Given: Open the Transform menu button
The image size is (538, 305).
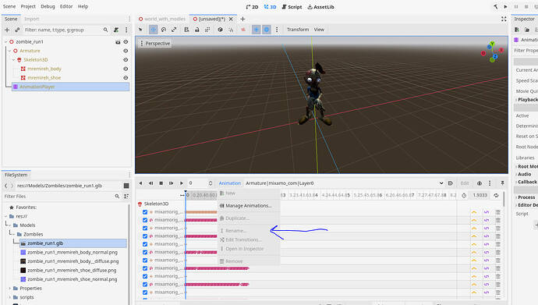Looking at the screenshot, I should click(298, 30).
